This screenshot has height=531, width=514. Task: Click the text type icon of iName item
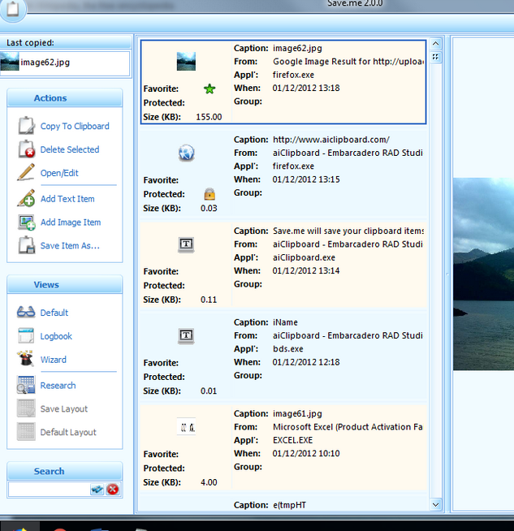(x=186, y=336)
